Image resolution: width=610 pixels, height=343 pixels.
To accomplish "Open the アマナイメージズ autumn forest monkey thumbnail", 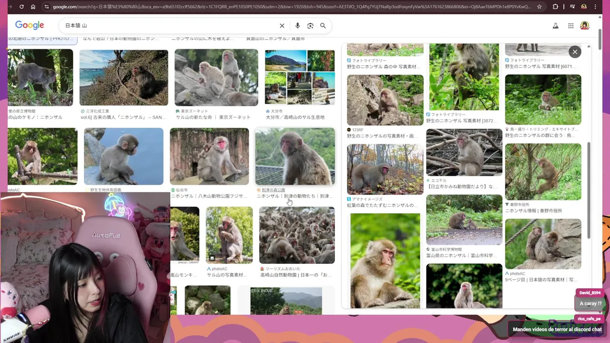I will (385, 169).
